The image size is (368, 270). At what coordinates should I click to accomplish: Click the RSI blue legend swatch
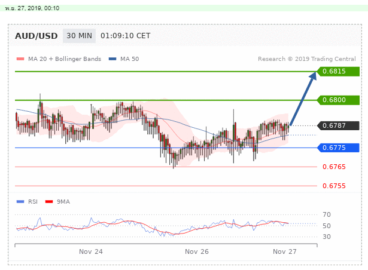20,201
